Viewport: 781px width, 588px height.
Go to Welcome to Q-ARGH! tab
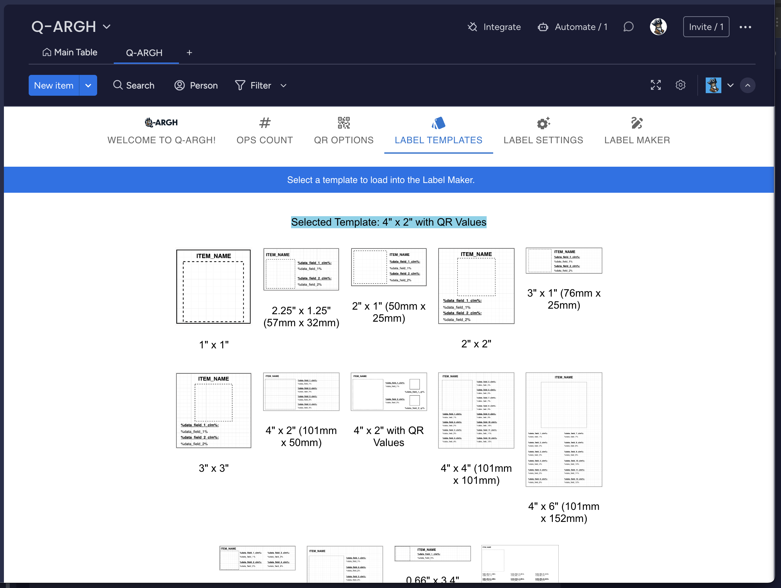[x=161, y=131]
